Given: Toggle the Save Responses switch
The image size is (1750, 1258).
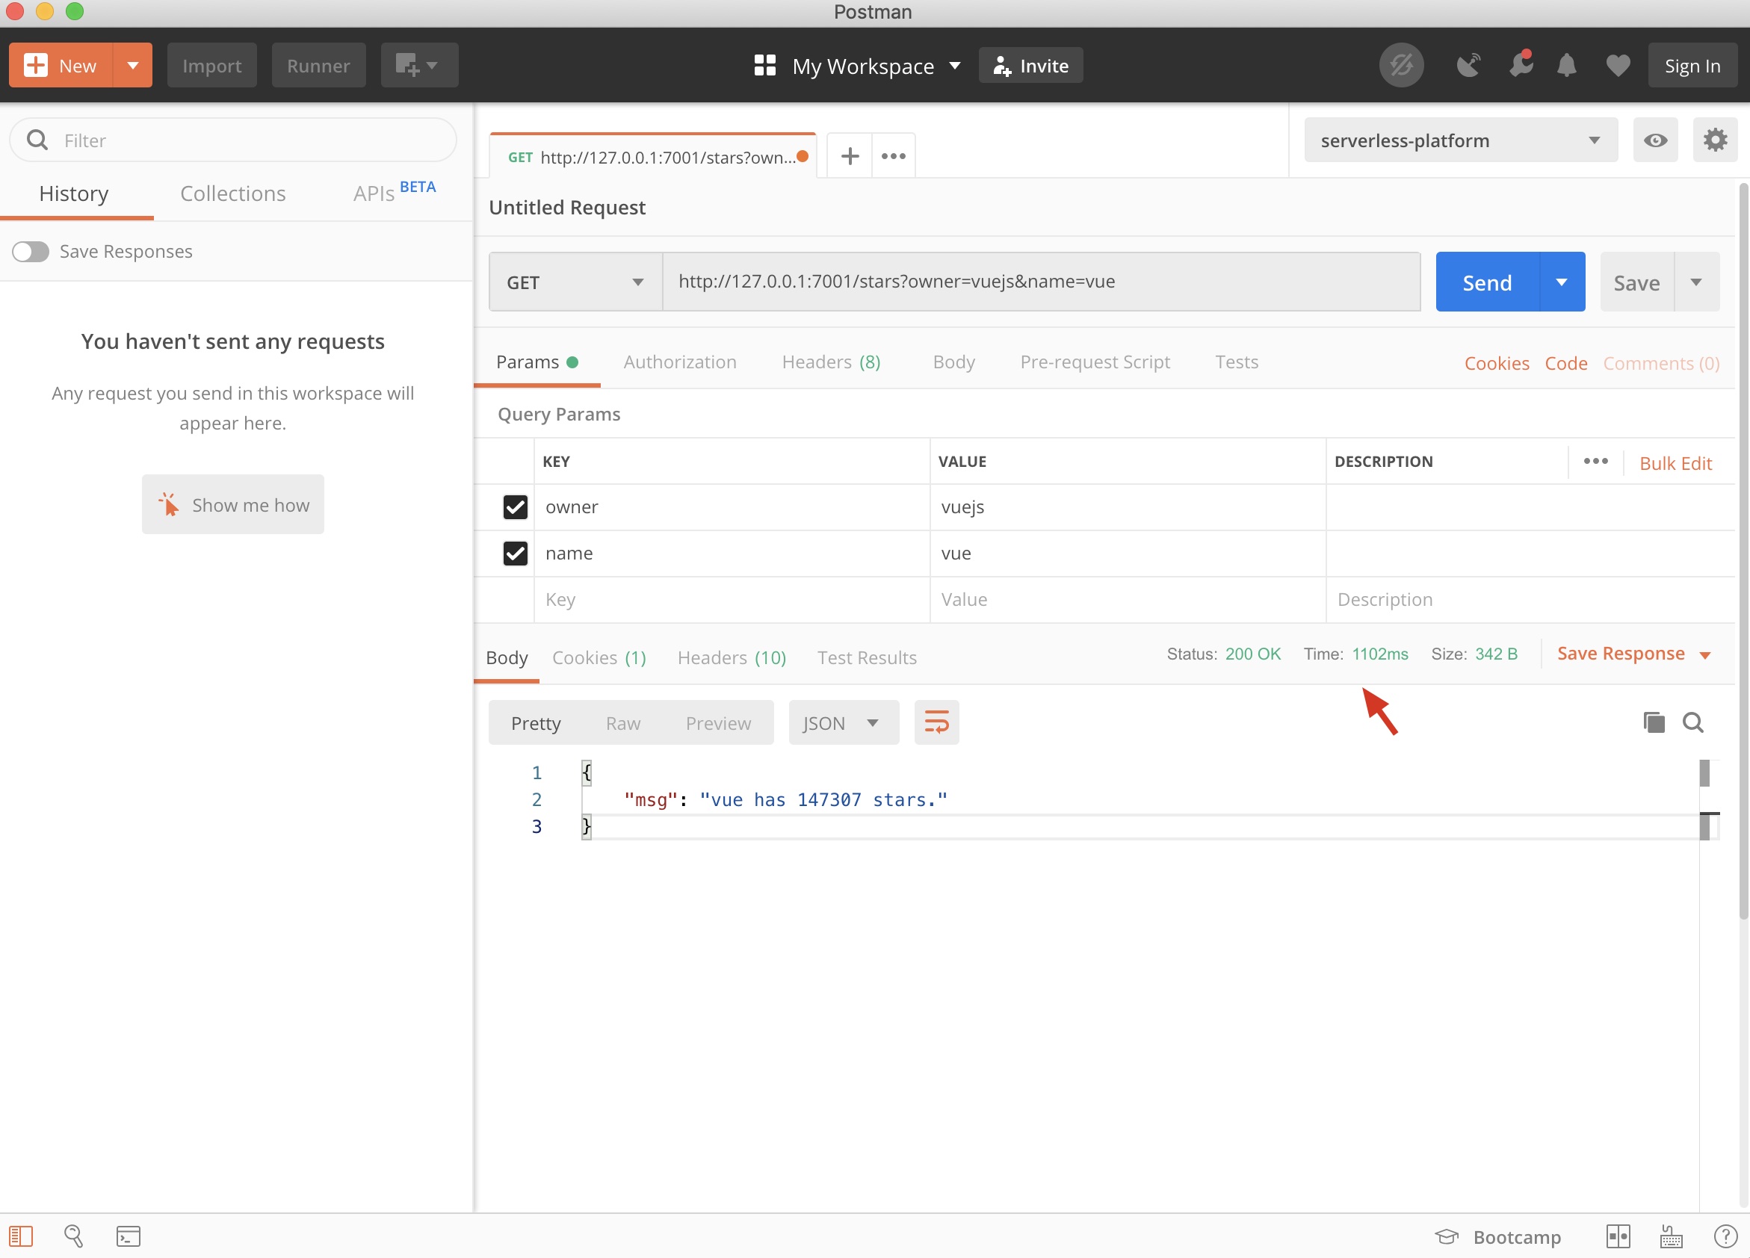Looking at the screenshot, I should click(x=31, y=252).
